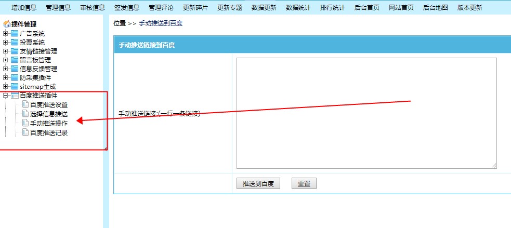511x228 pixels.
Task: Expand the 广告系统 tree node
Action: click(x=5, y=34)
